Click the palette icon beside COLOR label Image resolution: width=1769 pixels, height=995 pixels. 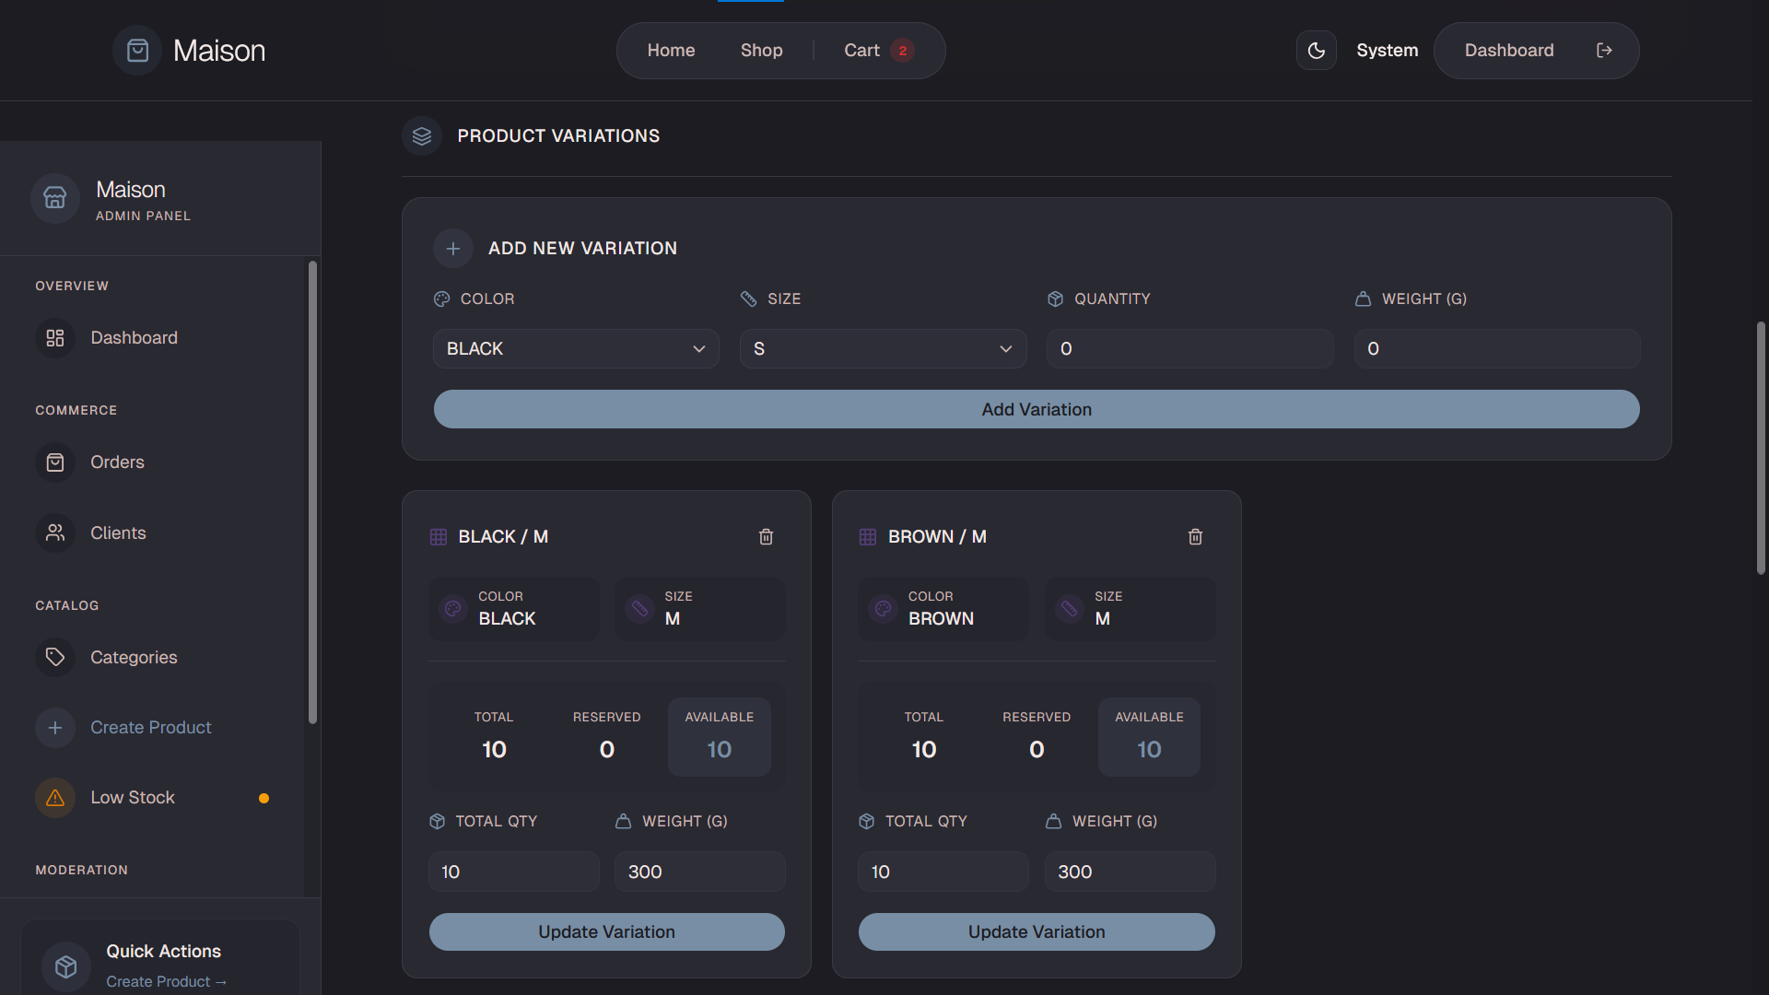pyautogui.click(x=442, y=299)
